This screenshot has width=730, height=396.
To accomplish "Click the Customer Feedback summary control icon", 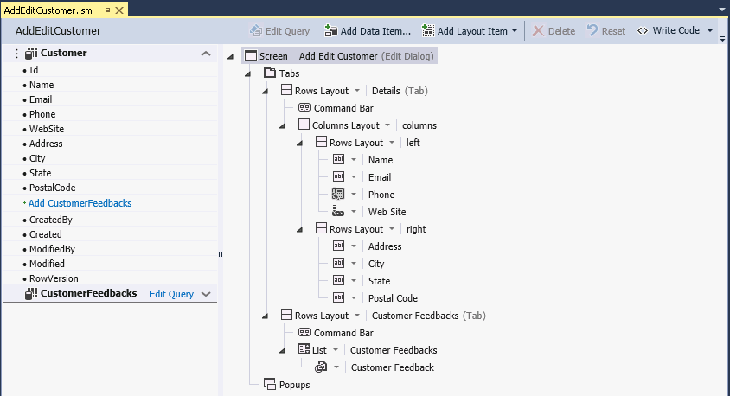I will 321,367.
